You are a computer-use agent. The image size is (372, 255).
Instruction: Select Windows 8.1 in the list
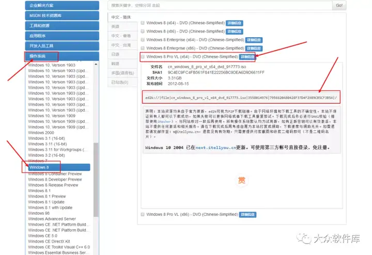(39, 191)
